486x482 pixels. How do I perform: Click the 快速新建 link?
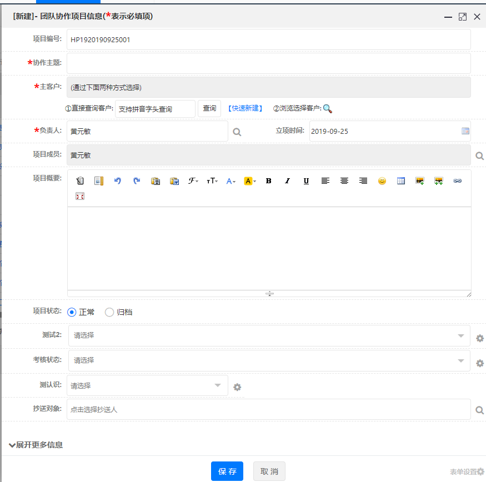(245, 108)
